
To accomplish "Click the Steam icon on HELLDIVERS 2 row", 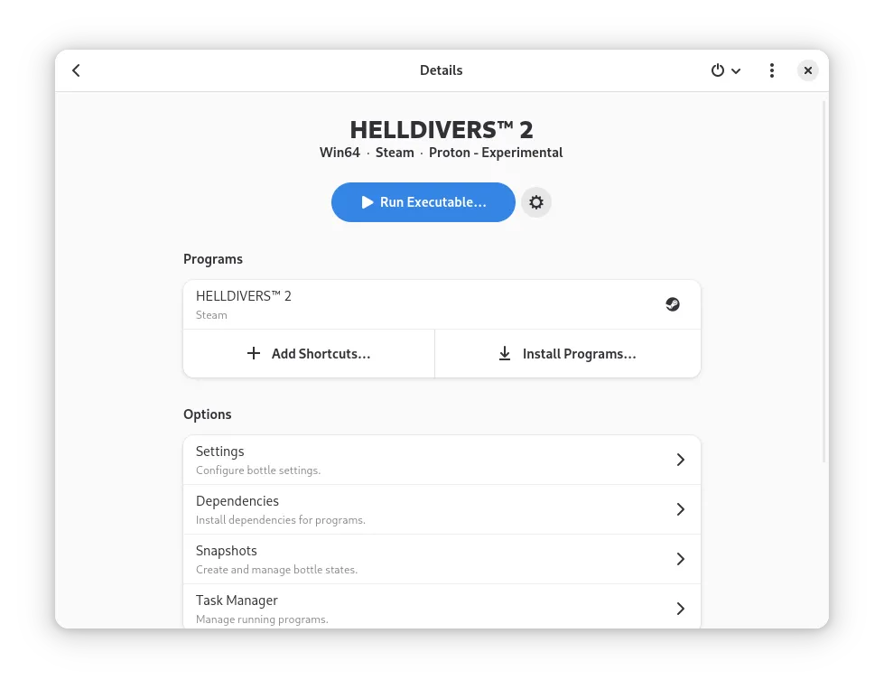I will (x=673, y=304).
